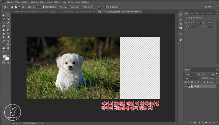
Task: Open the blend mode 표준 dropdown
Action: coord(192,78)
